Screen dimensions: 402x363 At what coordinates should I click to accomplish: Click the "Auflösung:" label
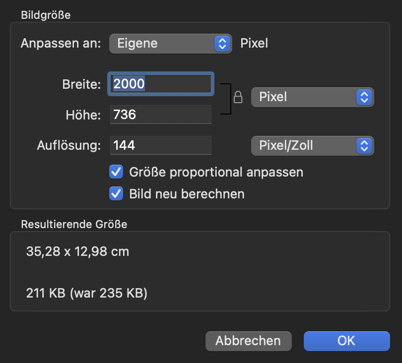[x=69, y=145]
